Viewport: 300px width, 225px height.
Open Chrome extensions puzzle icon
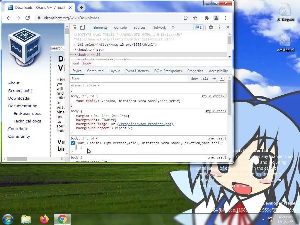point(207,18)
